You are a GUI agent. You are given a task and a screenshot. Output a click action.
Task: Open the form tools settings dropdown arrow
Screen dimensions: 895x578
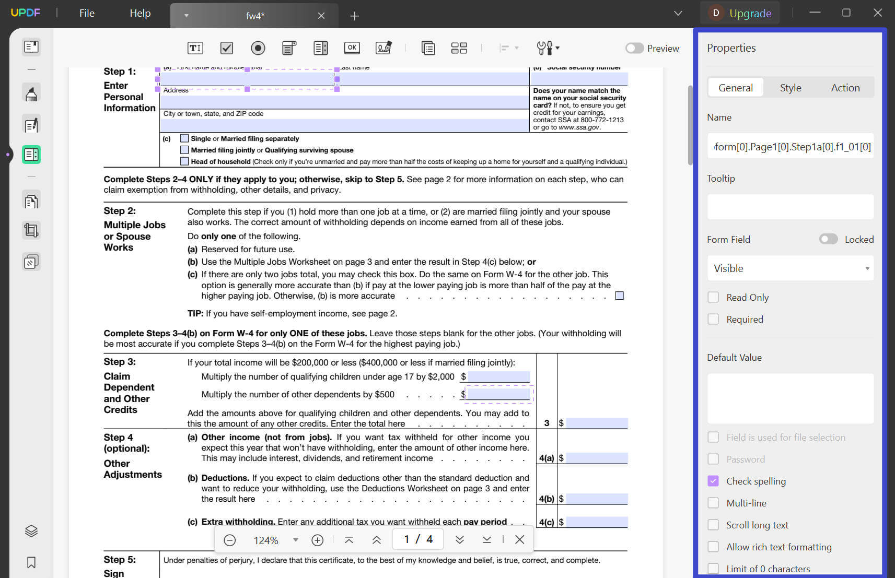[557, 48]
